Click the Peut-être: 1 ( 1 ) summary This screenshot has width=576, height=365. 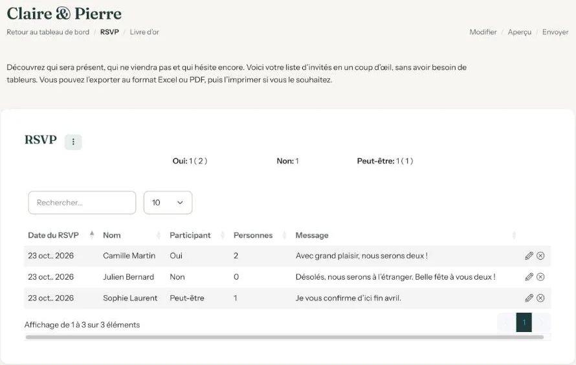click(x=385, y=161)
